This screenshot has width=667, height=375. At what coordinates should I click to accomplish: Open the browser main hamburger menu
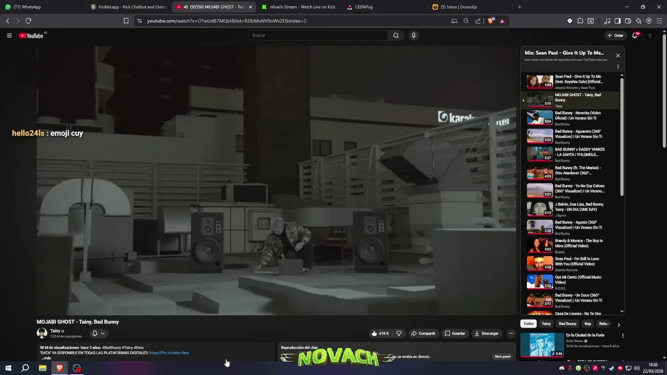659,21
